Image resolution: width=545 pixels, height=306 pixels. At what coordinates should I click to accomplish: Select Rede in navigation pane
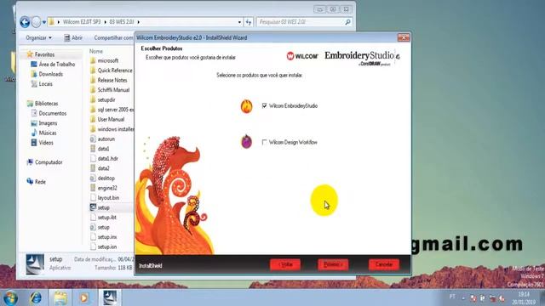point(40,181)
